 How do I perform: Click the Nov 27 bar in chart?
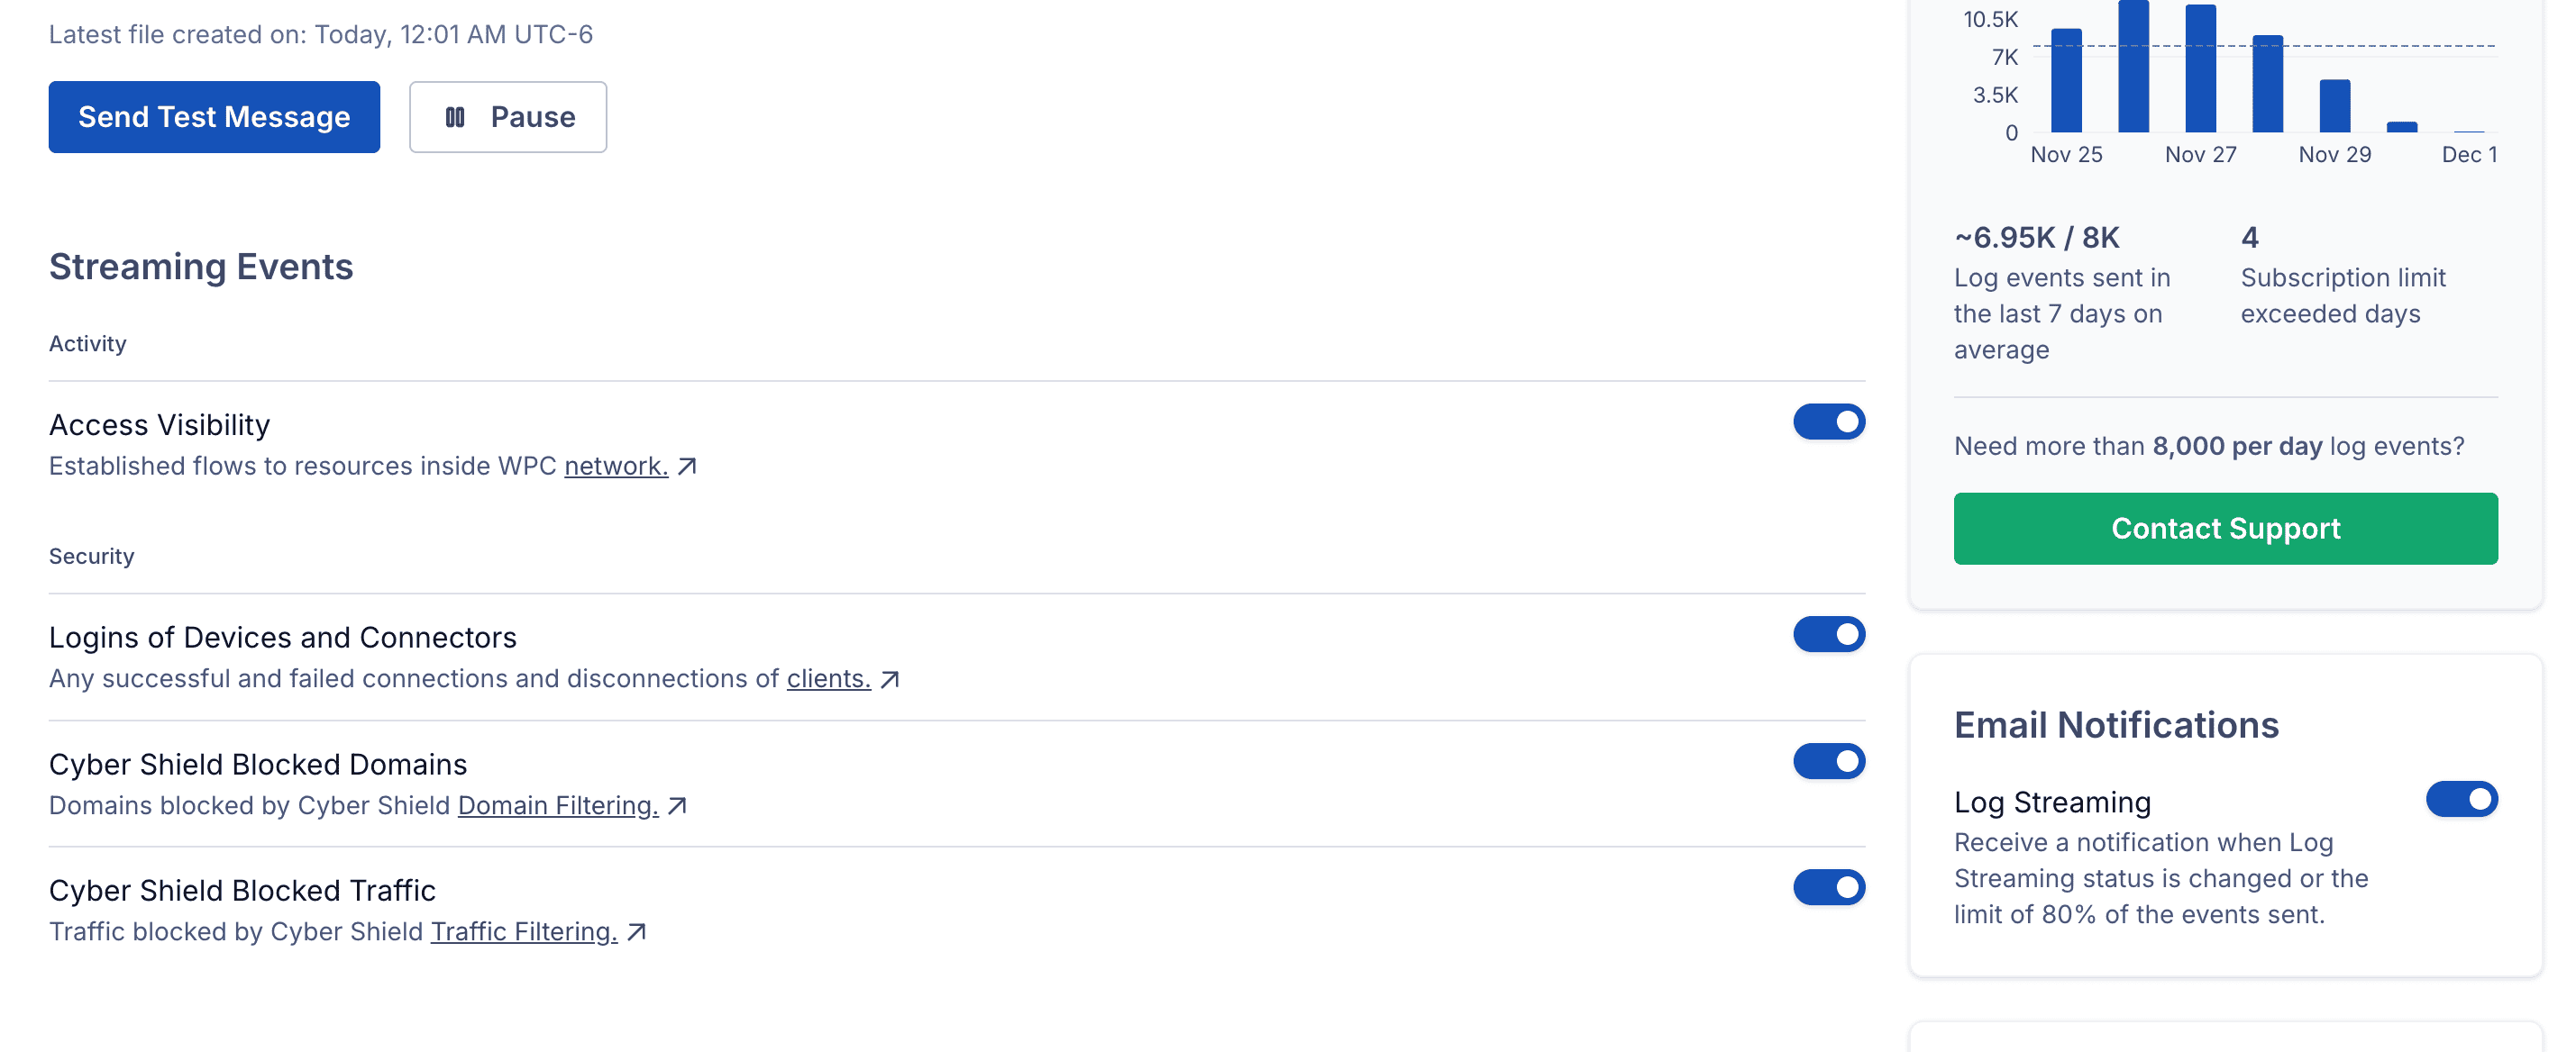coord(2200,70)
